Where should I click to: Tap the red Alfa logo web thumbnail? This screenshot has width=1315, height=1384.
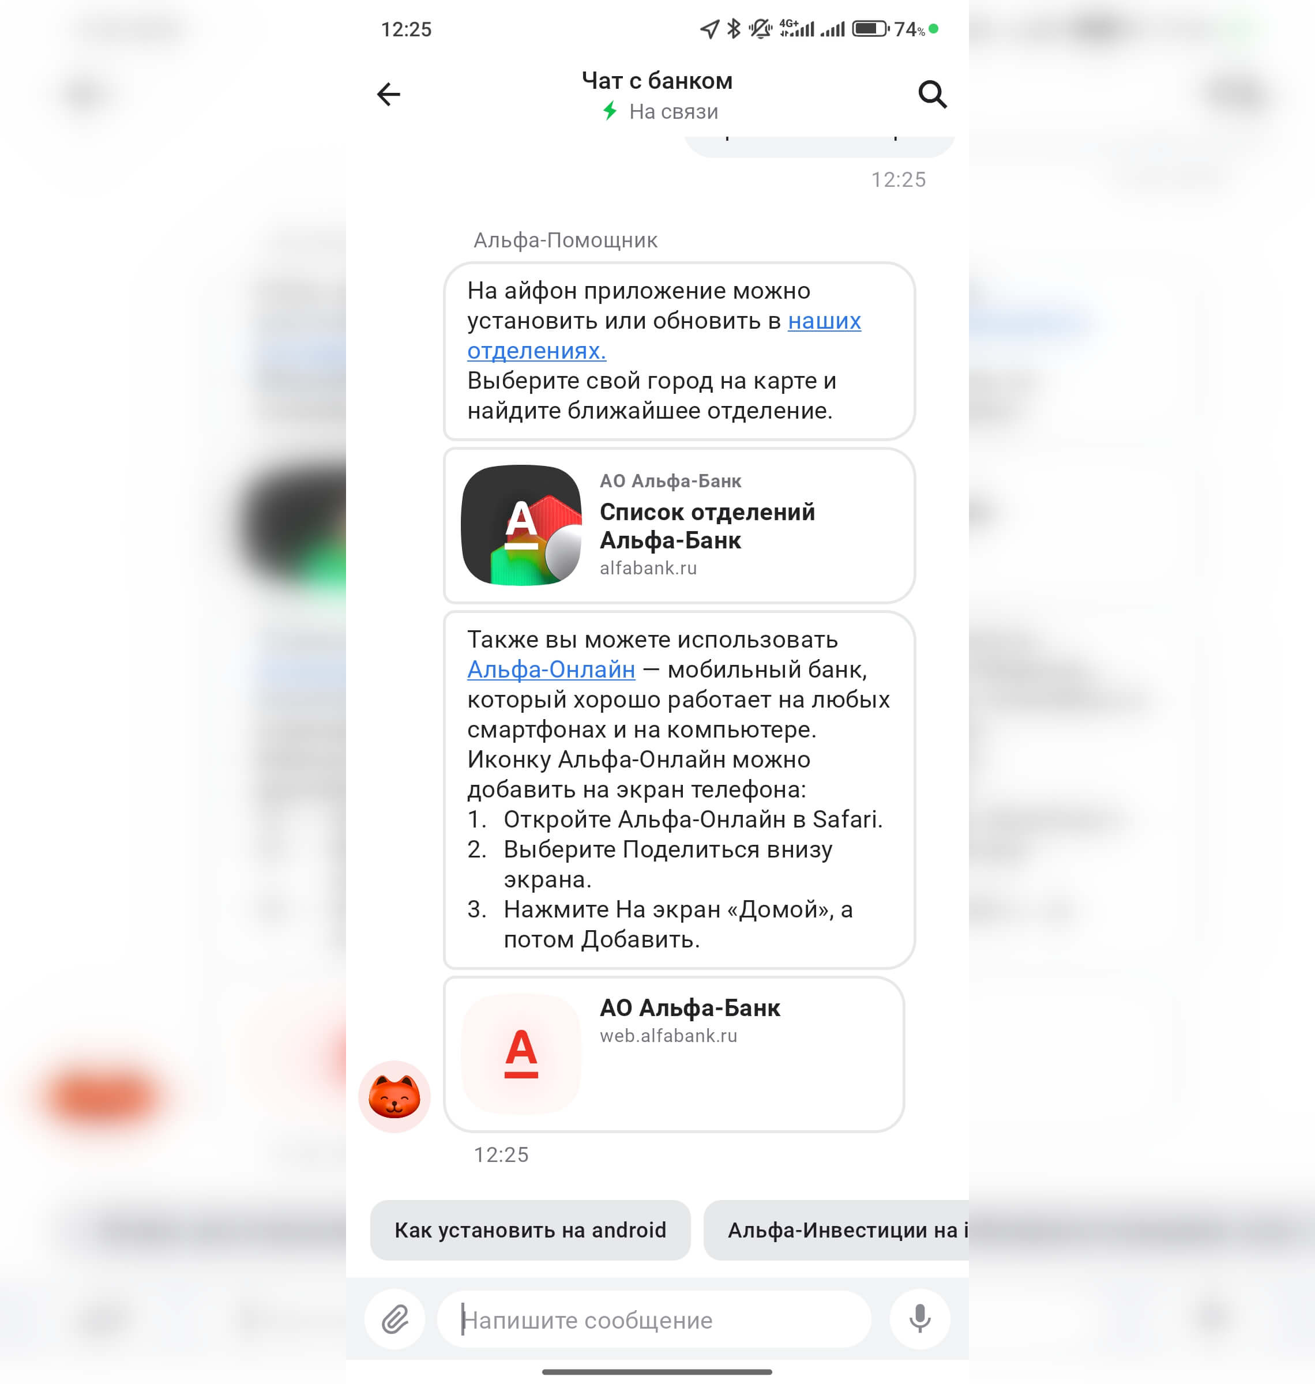521,1053
